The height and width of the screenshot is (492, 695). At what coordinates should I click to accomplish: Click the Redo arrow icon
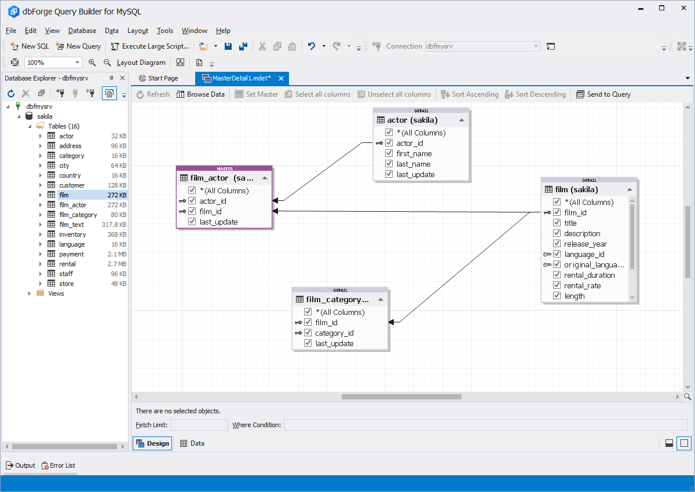click(x=336, y=46)
